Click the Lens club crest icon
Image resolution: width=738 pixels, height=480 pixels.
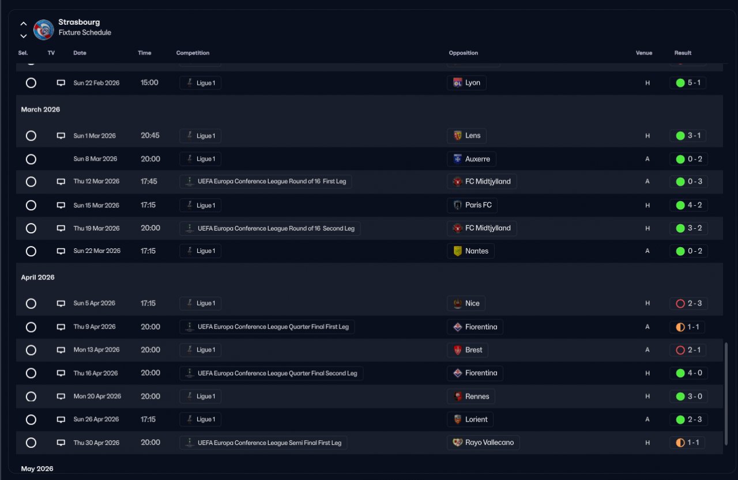[458, 136]
